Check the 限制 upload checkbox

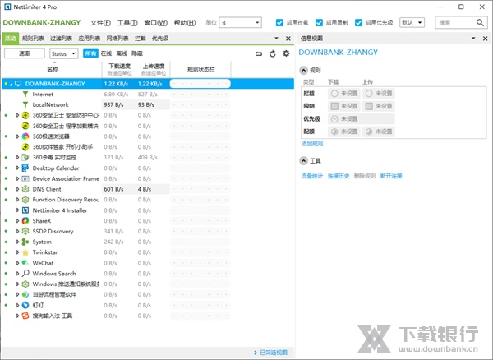tap(369, 106)
